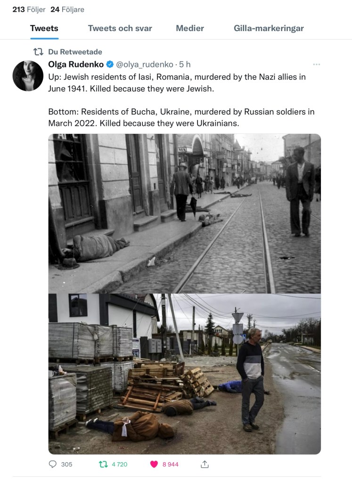This screenshot has height=482, width=352.
Task: Switch to the Tweets tab
Action: pyautogui.click(x=44, y=28)
